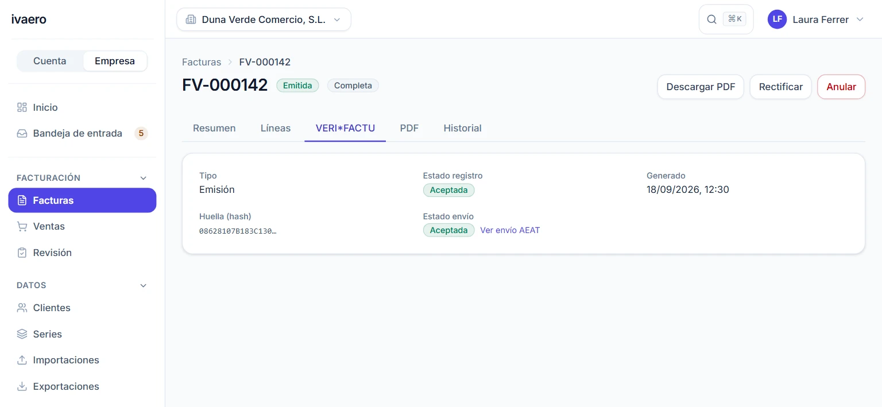The height and width of the screenshot is (407, 882).
Task: Open the PDF tab
Action: [x=409, y=128]
